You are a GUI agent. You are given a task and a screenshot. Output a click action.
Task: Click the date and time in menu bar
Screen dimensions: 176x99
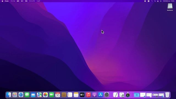169,1
